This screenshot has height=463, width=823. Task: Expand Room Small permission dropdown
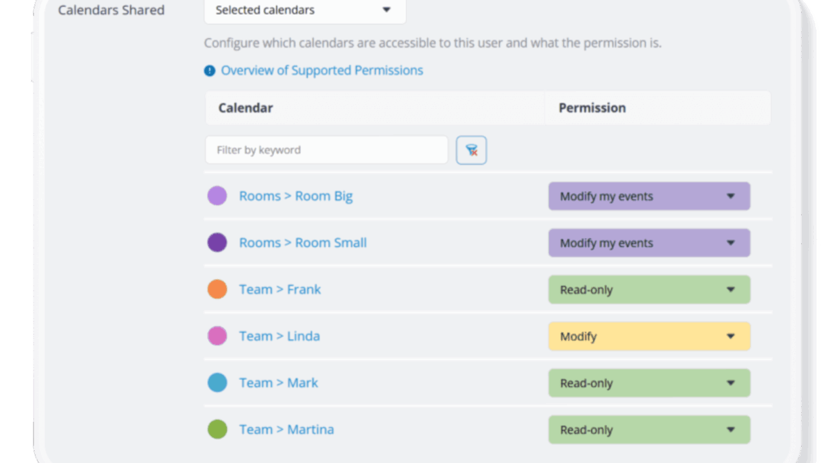pyautogui.click(x=649, y=243)
